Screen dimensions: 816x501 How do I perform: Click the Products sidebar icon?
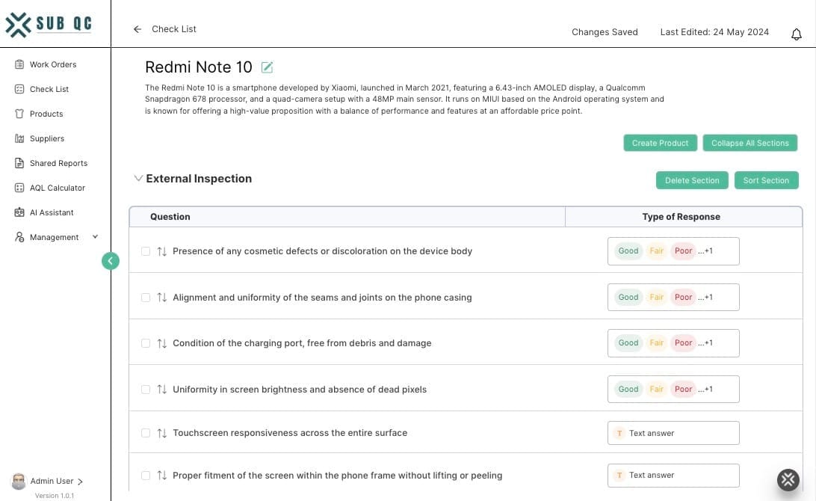[x=19, y=114]
